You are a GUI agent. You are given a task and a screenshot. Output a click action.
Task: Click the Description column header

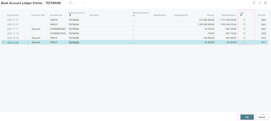pos(94,15)
